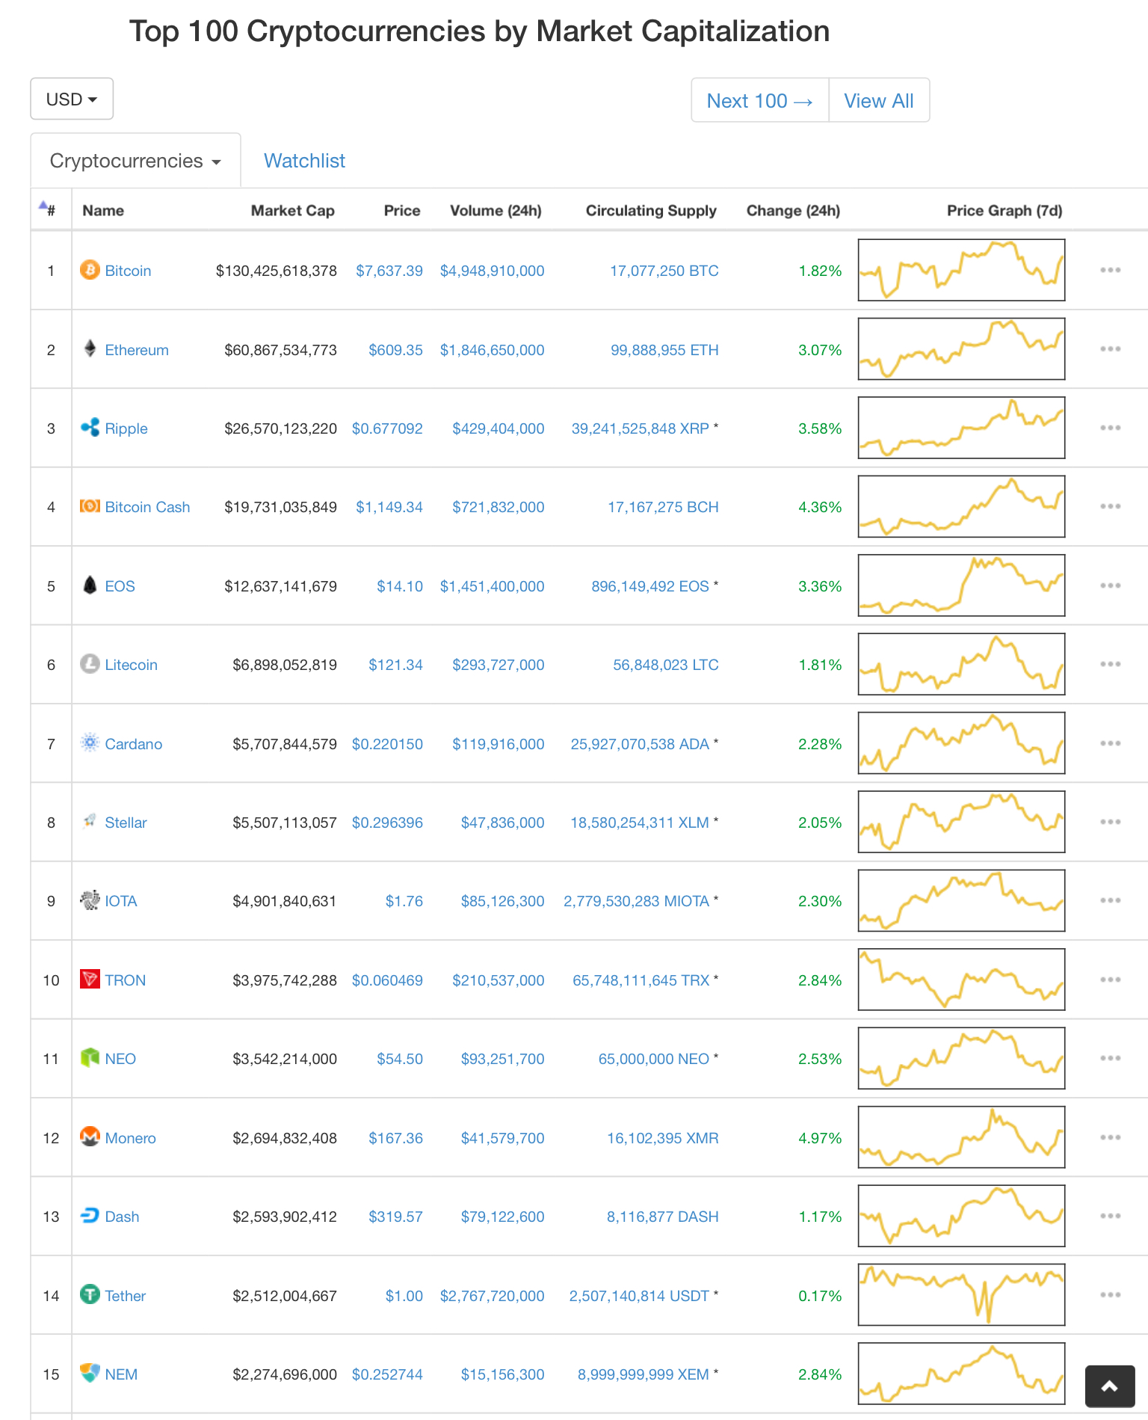Click the Tether 7d price graph
Viewport: 1148px width, 1420px height.
[961, 1294]
